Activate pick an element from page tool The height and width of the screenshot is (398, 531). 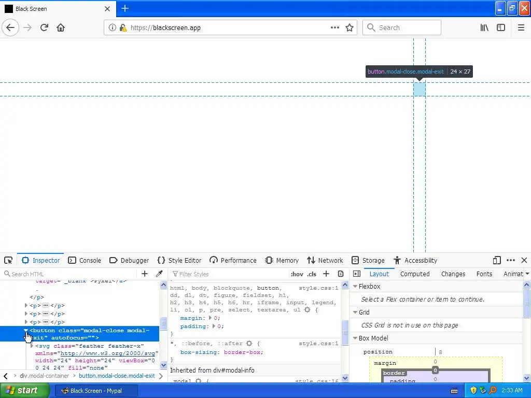(8, 260)
